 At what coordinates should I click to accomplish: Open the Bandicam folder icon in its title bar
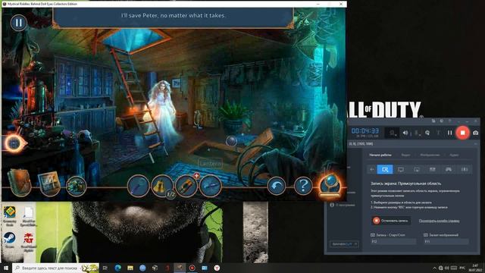pos(433,121)
